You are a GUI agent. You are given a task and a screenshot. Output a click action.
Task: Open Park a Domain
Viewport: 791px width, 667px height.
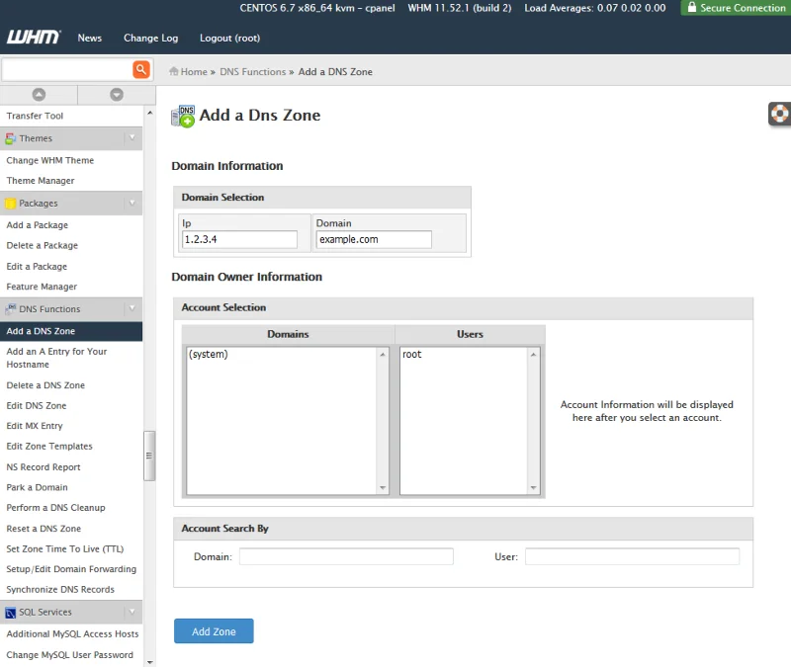coord(37,487)
